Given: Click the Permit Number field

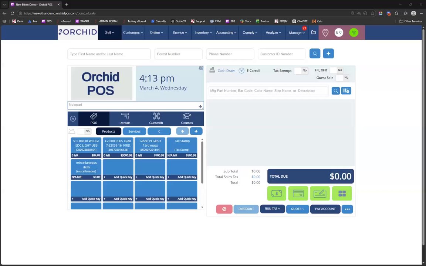Looking at the screenshot, I should click(179, 54).
